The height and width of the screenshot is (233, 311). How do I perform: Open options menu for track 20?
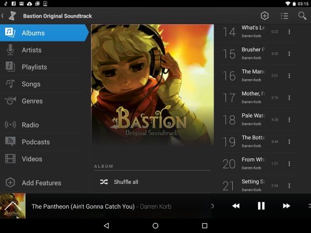[x=289, y=164]
